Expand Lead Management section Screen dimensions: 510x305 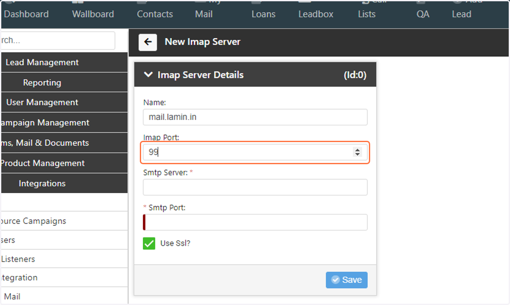pos(64,63)
